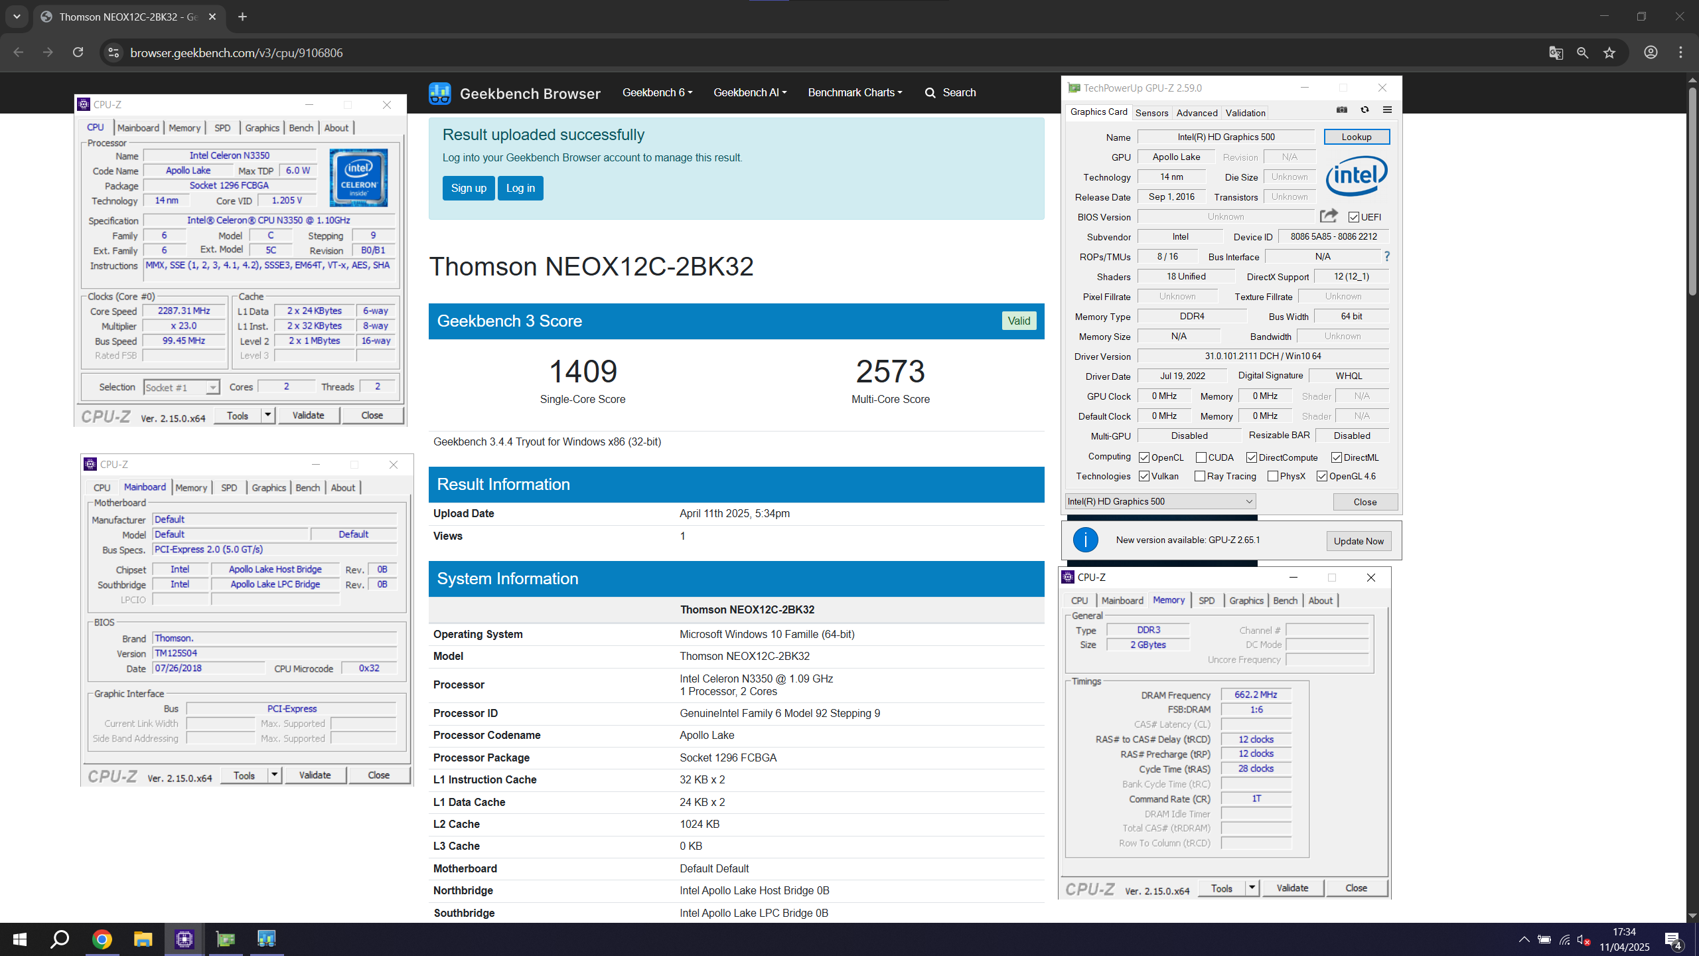Go back in Chrome

[19, 52]
